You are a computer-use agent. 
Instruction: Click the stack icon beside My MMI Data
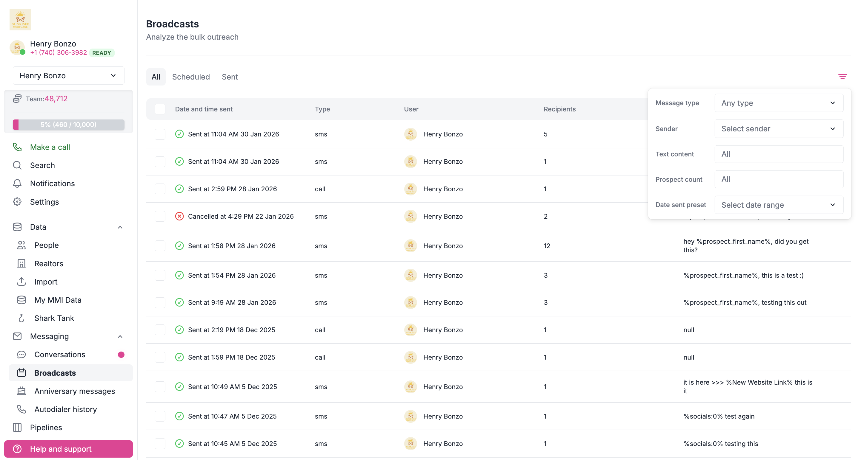pyautogui.click(x=21, y=300)
